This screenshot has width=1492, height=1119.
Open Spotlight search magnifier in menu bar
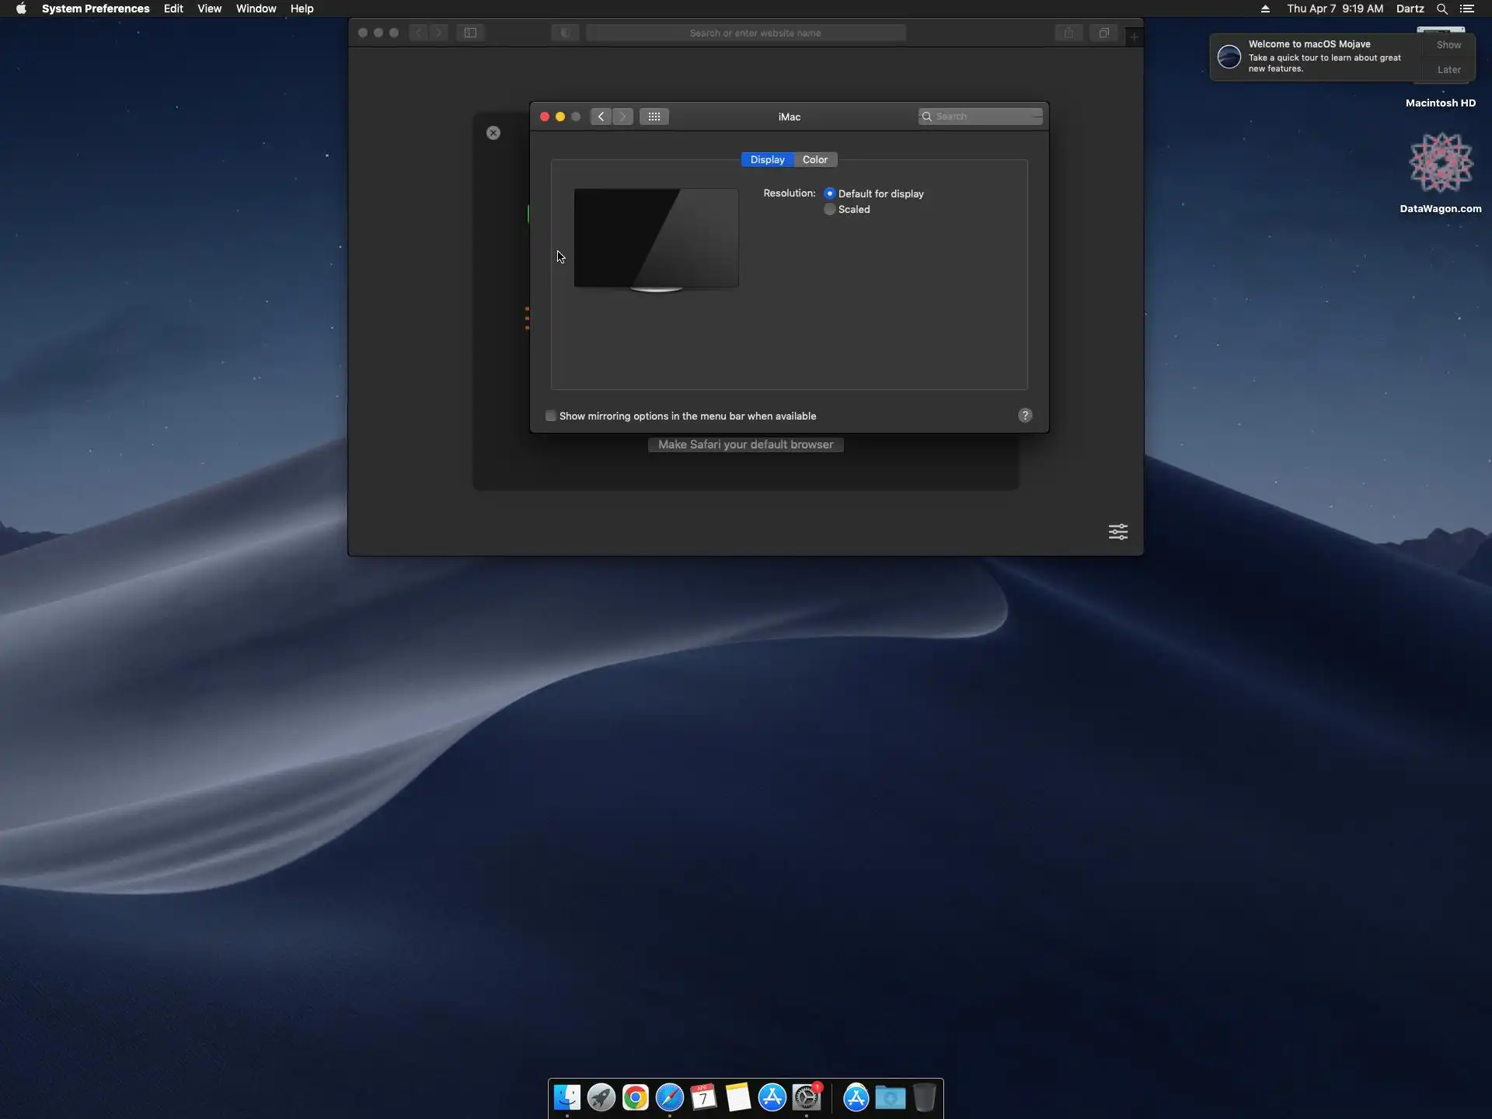click(1441, 9)
